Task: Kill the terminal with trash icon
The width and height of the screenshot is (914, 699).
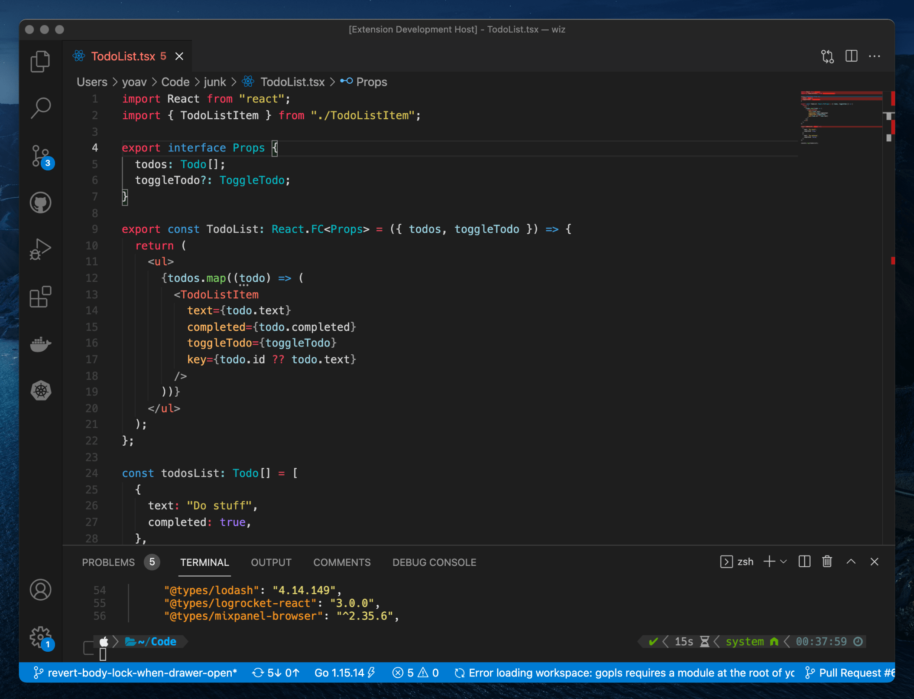Action: (827, 562)
